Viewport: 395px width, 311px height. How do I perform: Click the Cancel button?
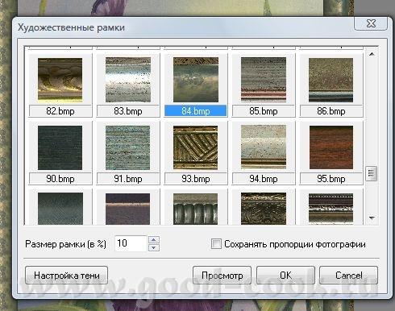coord(348,276)
